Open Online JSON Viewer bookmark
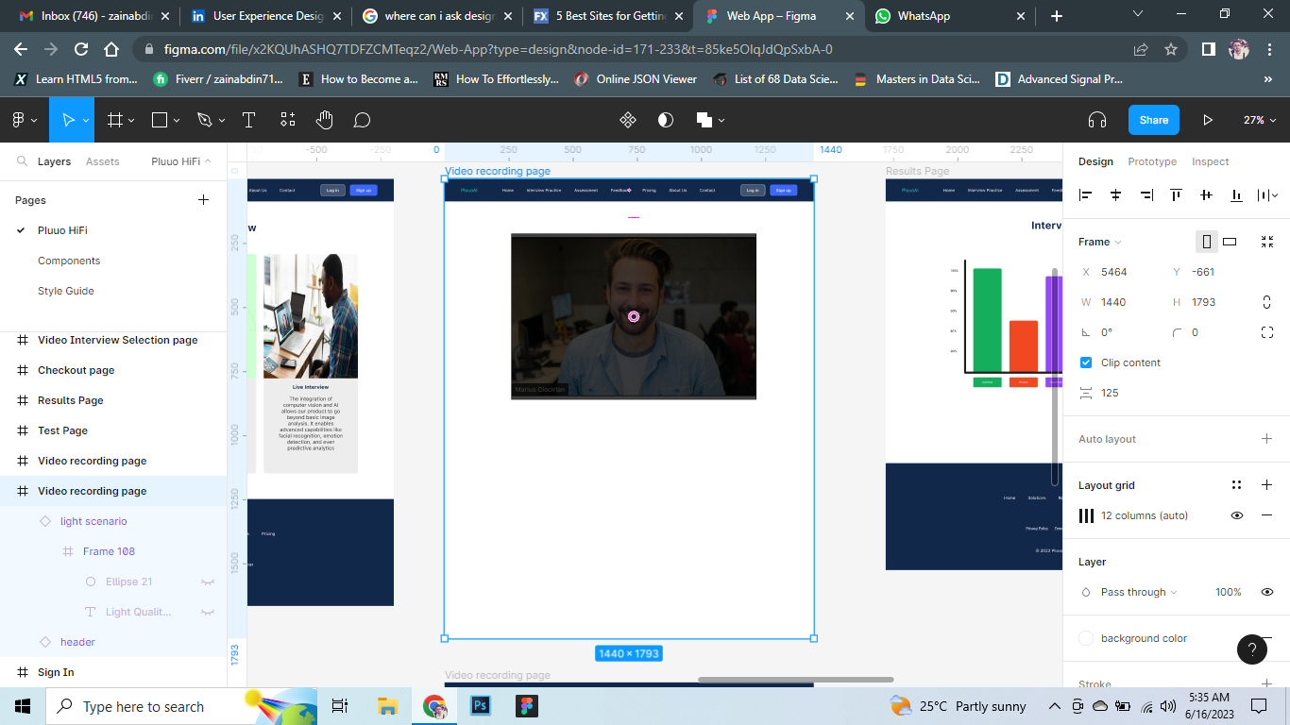 click(636, 79)
